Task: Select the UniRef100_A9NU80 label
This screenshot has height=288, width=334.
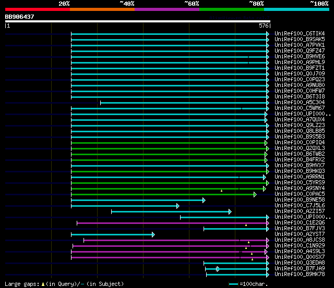Action: point(300,85)
